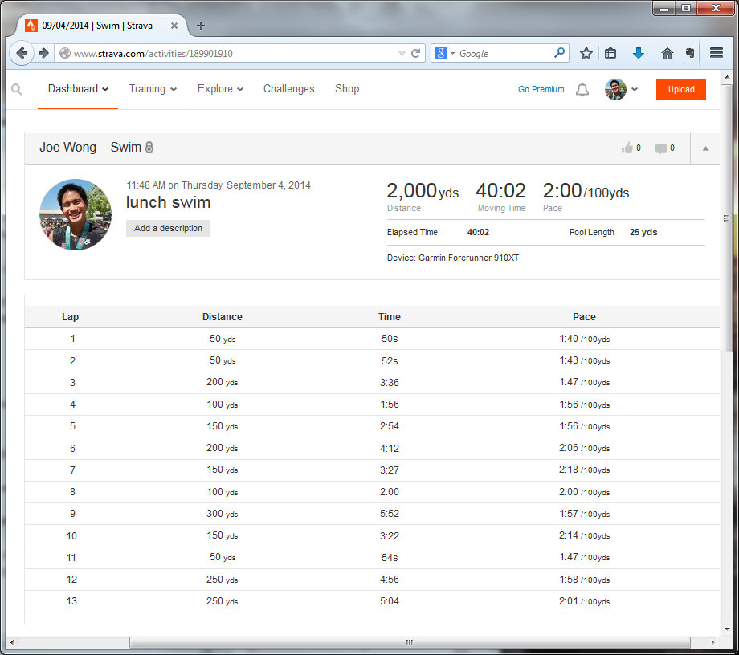Bookmark this page with the star
This screenshot has width=739, height=655.
tap(586, 53)
